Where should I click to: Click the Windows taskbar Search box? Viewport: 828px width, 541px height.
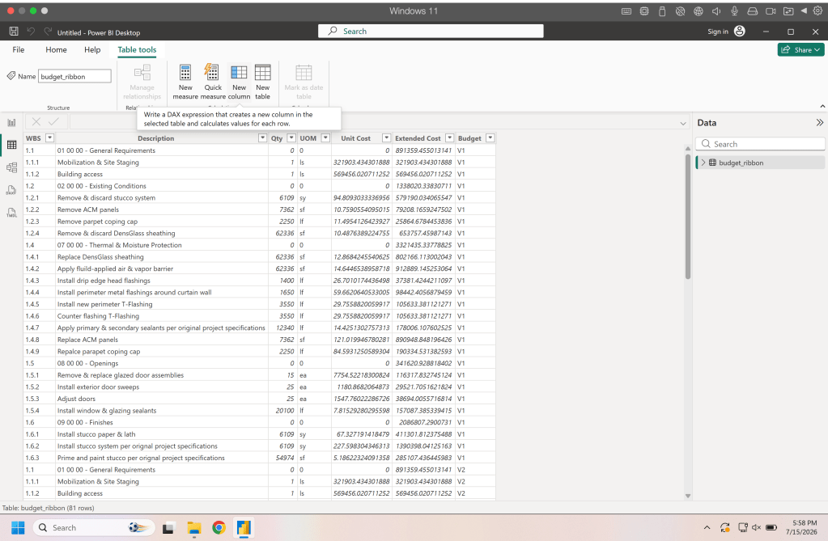(94, 528)
